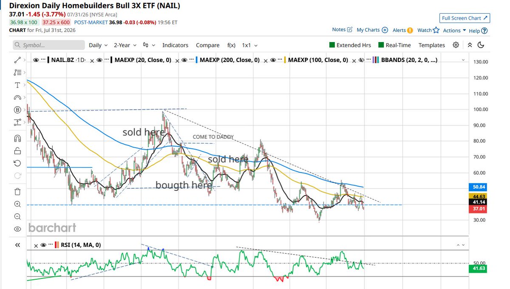This screenshot has height=289, width=510.
Task: Open the Compare menu
Action: pos(208,45)
